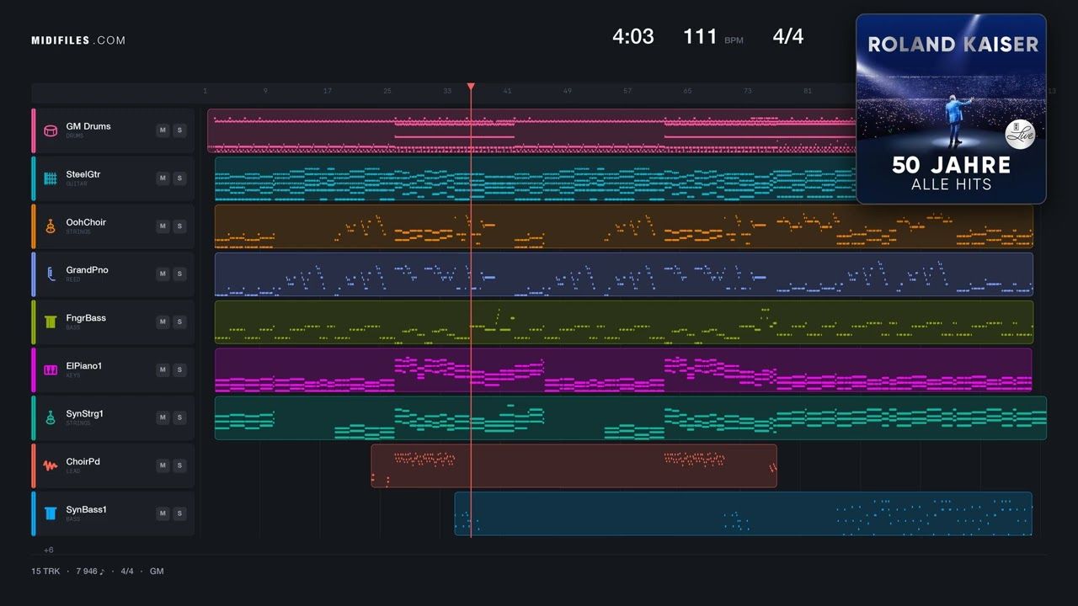Solo the ChoirPd track
This screenshot has width=1078, height=606.
point(179,466)
